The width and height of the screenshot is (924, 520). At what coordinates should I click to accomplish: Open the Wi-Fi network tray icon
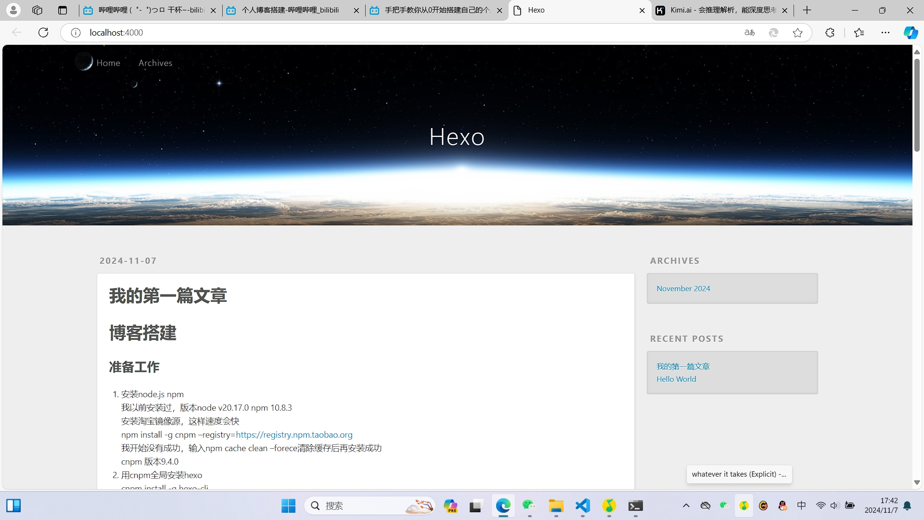(821, 506)
